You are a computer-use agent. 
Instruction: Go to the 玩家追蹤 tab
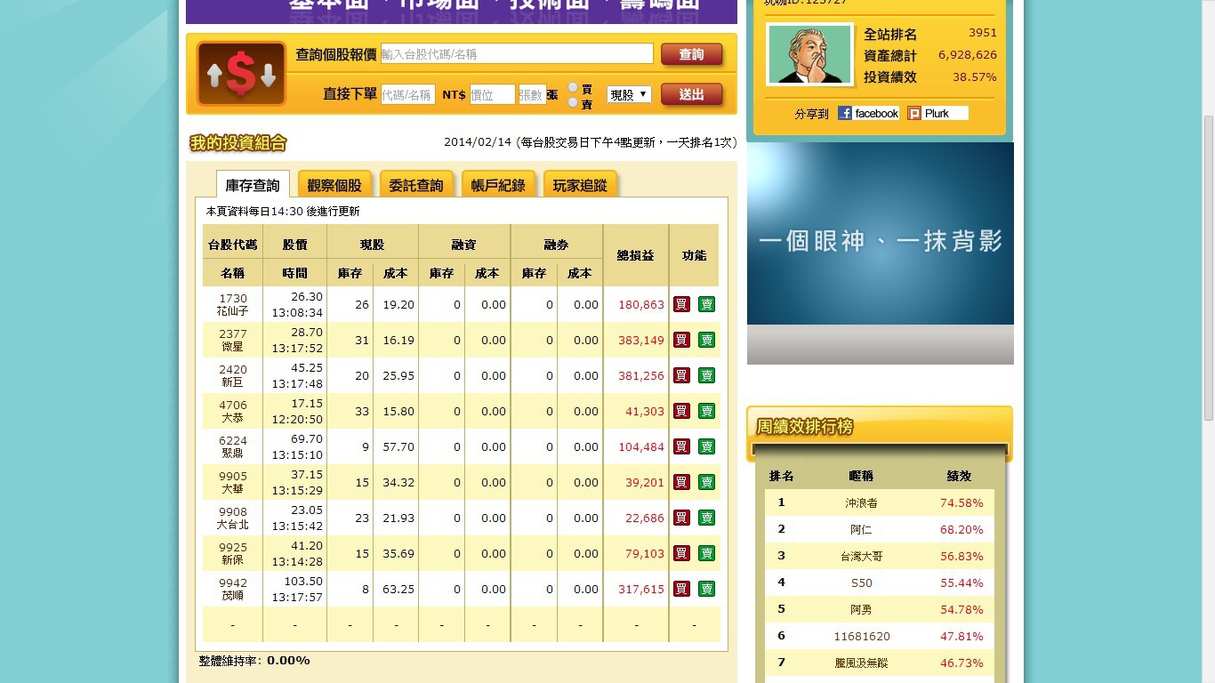click(580, 185)
